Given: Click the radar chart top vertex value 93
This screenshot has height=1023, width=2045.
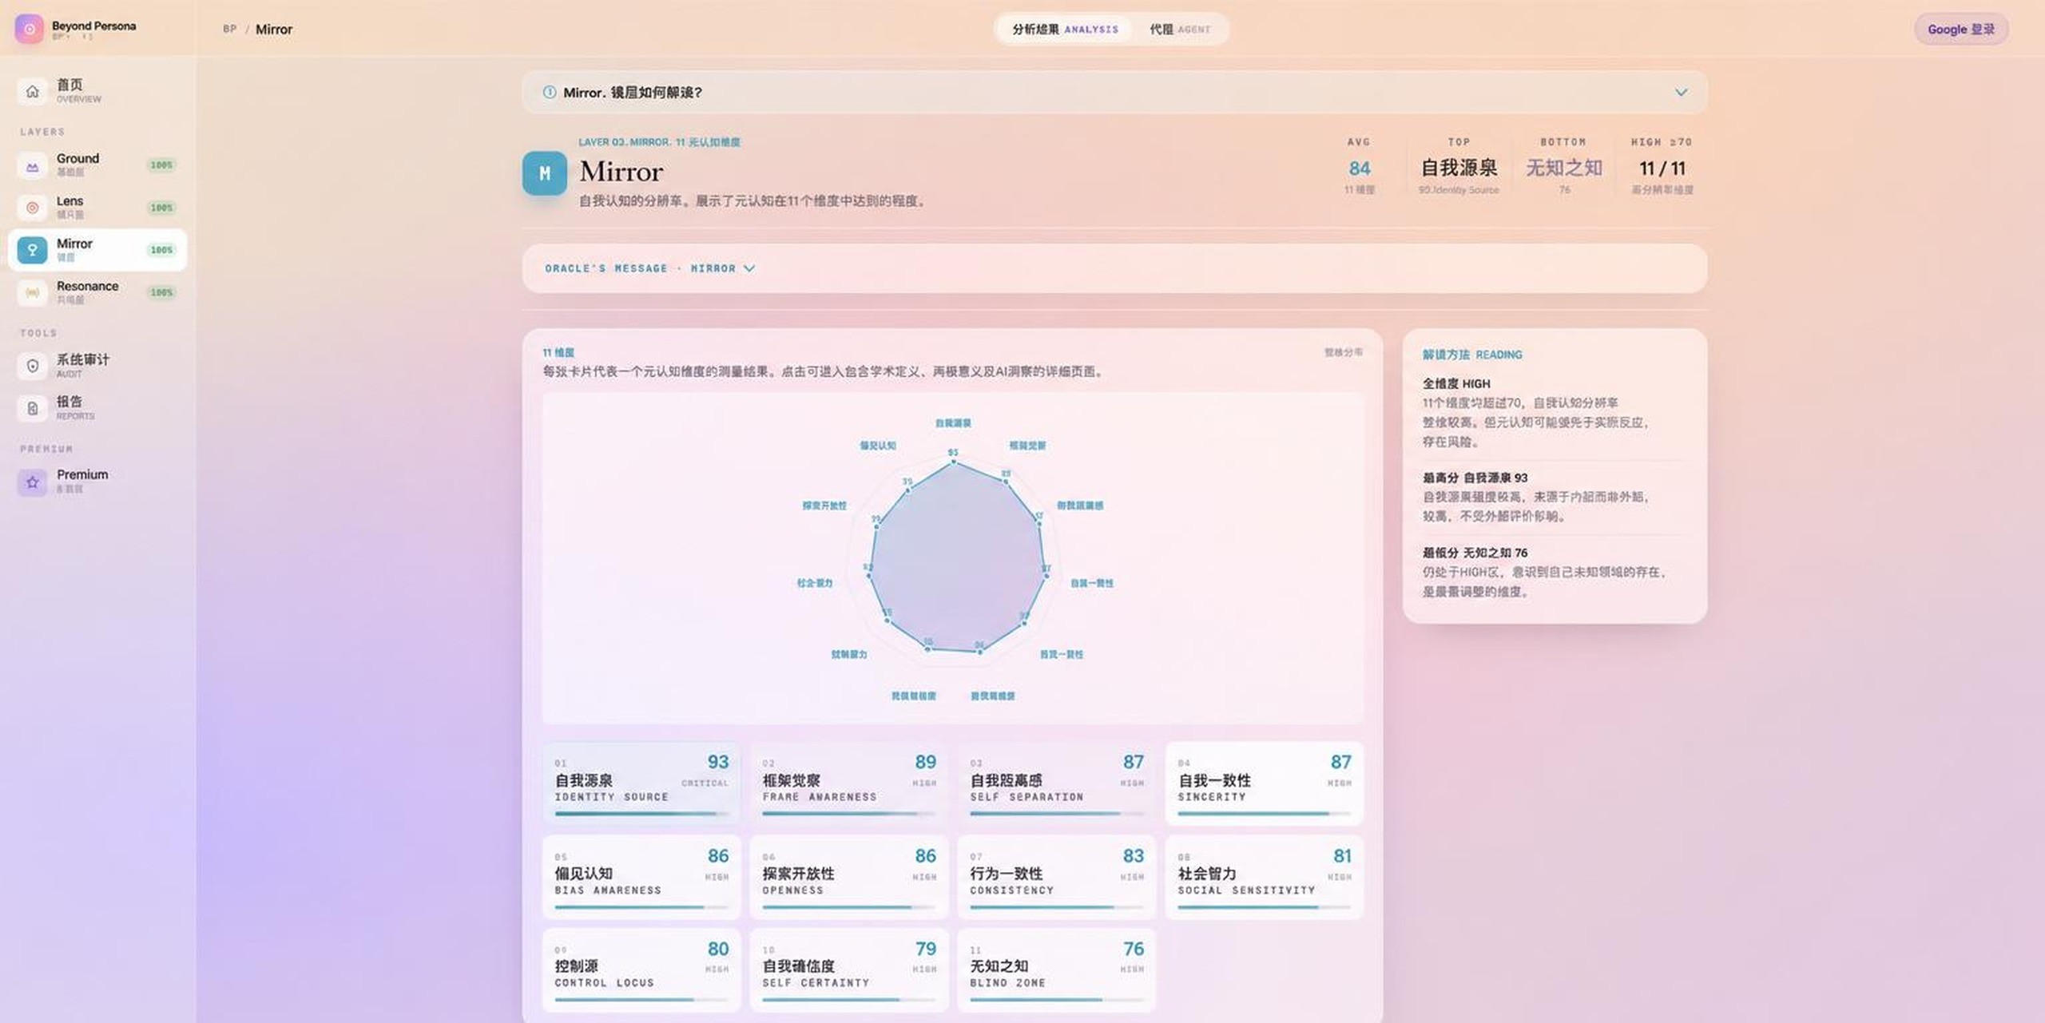Looking at the screenshot, I should (953, 453).
